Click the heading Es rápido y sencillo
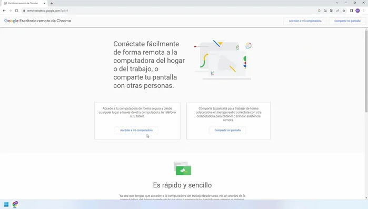Image resolution: width=368 pixels, height=209 pixels. pos(182,185)
